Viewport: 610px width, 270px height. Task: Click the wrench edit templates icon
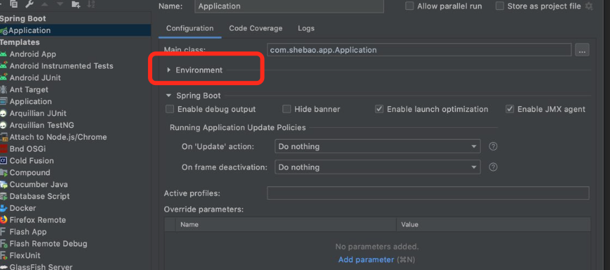point(29,4)
